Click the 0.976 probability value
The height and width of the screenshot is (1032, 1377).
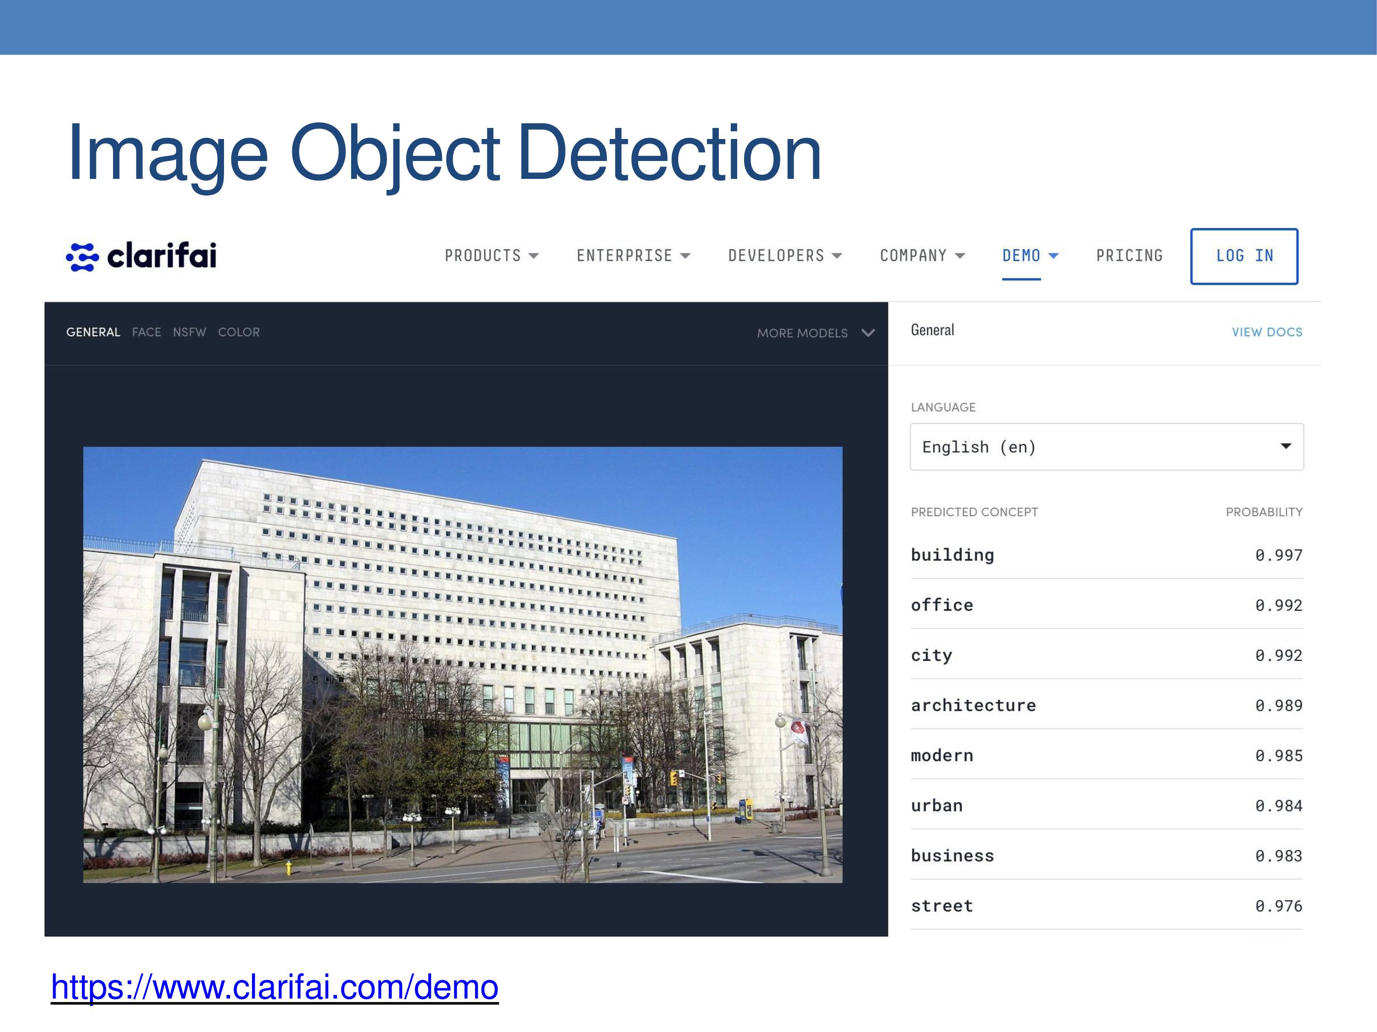coord(1279,906)
